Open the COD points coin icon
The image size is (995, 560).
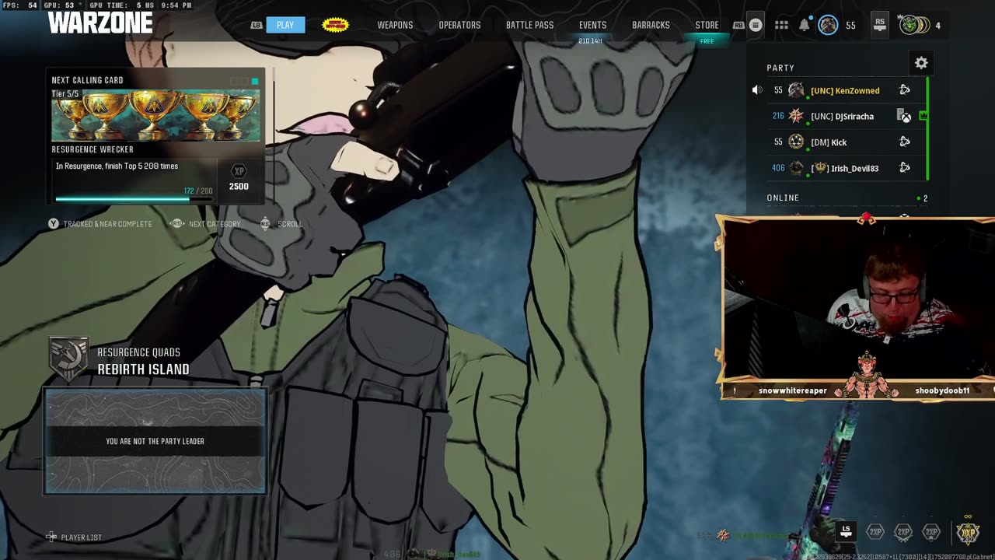coord(913,25)
